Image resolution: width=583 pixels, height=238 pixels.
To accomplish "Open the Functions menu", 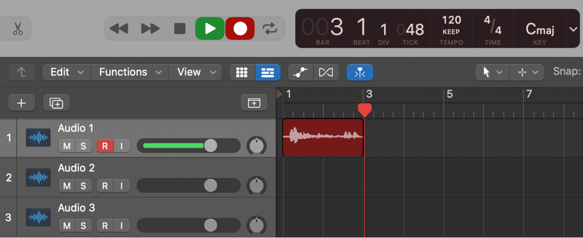I will point(130,72).
